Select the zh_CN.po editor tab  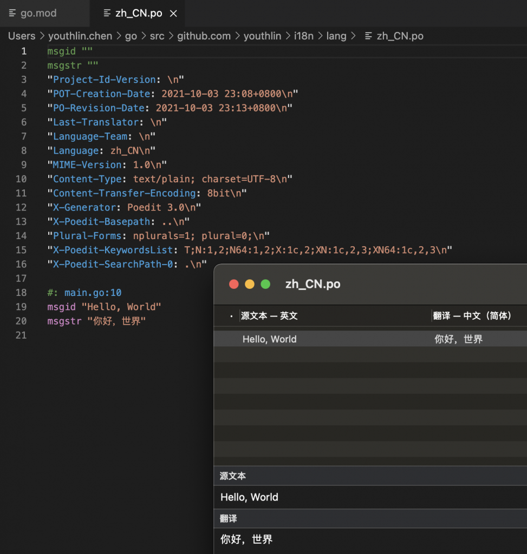[x=138, y=14]
